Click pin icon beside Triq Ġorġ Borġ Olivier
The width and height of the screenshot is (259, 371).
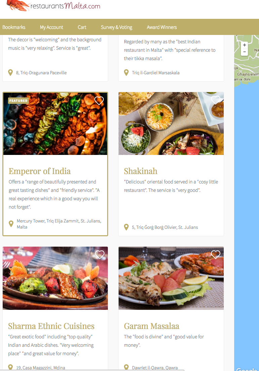click(126, 227)
